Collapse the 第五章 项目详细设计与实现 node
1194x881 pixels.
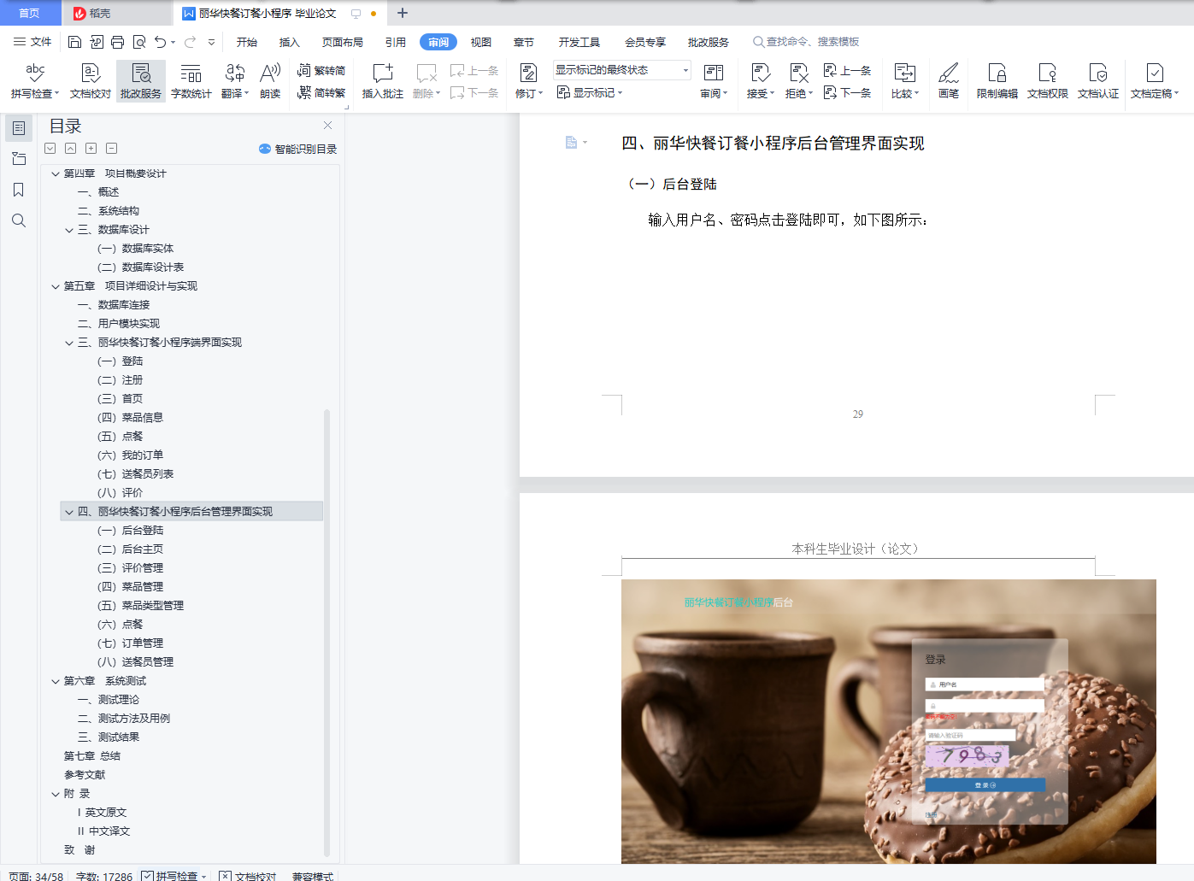(x=56, y=286)
